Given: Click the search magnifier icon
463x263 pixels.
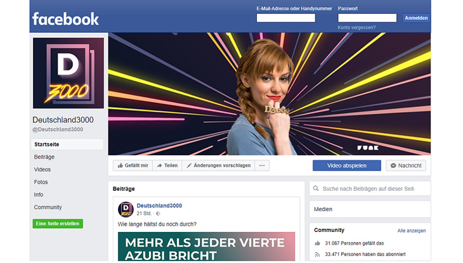Looking at the screenshot, I should point(316,188).
